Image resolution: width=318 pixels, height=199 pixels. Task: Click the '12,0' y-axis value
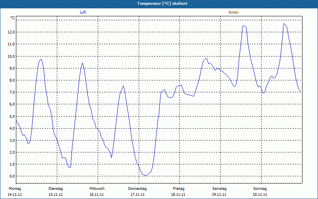12,32
